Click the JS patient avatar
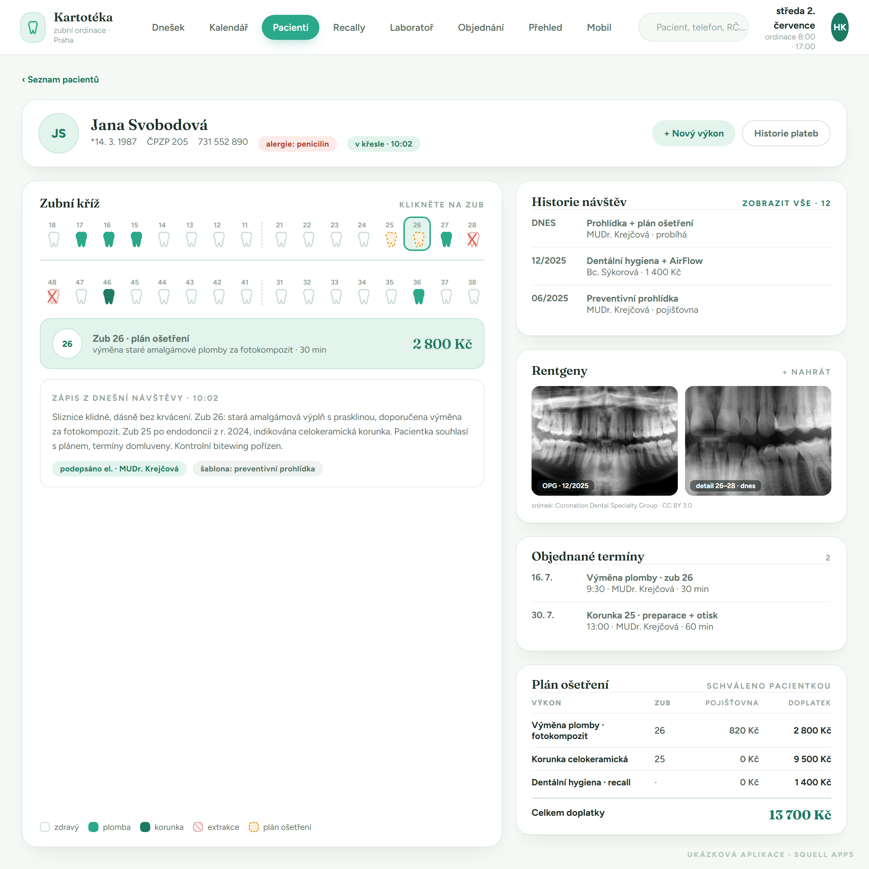Image resolution: width=869 pixels, height=869 pixels. [58, 133]
